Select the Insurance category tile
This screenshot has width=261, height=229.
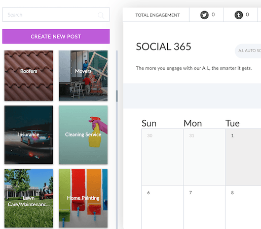pyautogui.click(x=29, y=134)
